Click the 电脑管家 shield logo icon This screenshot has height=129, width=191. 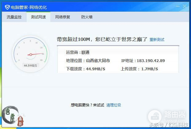click(7, 7)
